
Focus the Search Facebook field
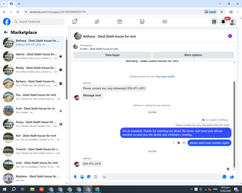pyautogui.click(x=39, y=22)
